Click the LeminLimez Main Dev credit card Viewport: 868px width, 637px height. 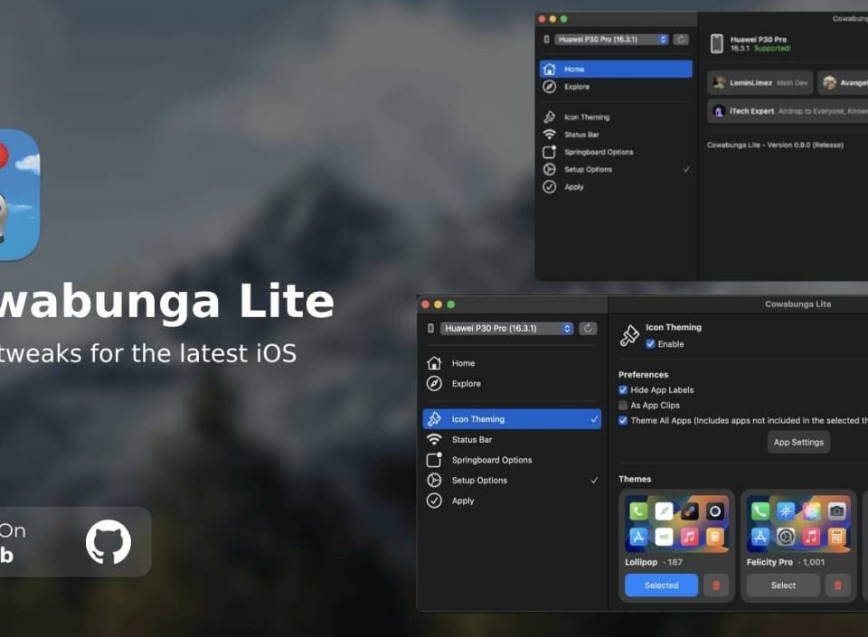tap(760, 83)
